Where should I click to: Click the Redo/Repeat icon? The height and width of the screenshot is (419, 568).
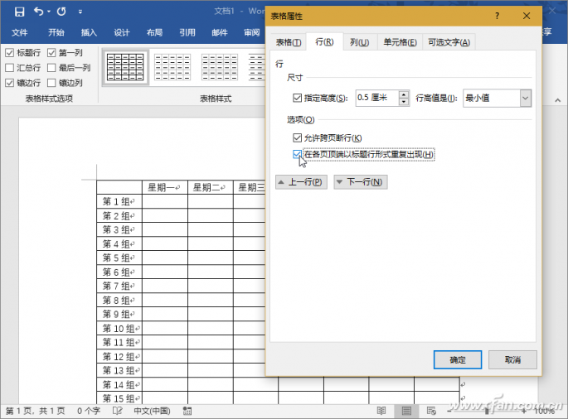[x=61, y=12]
